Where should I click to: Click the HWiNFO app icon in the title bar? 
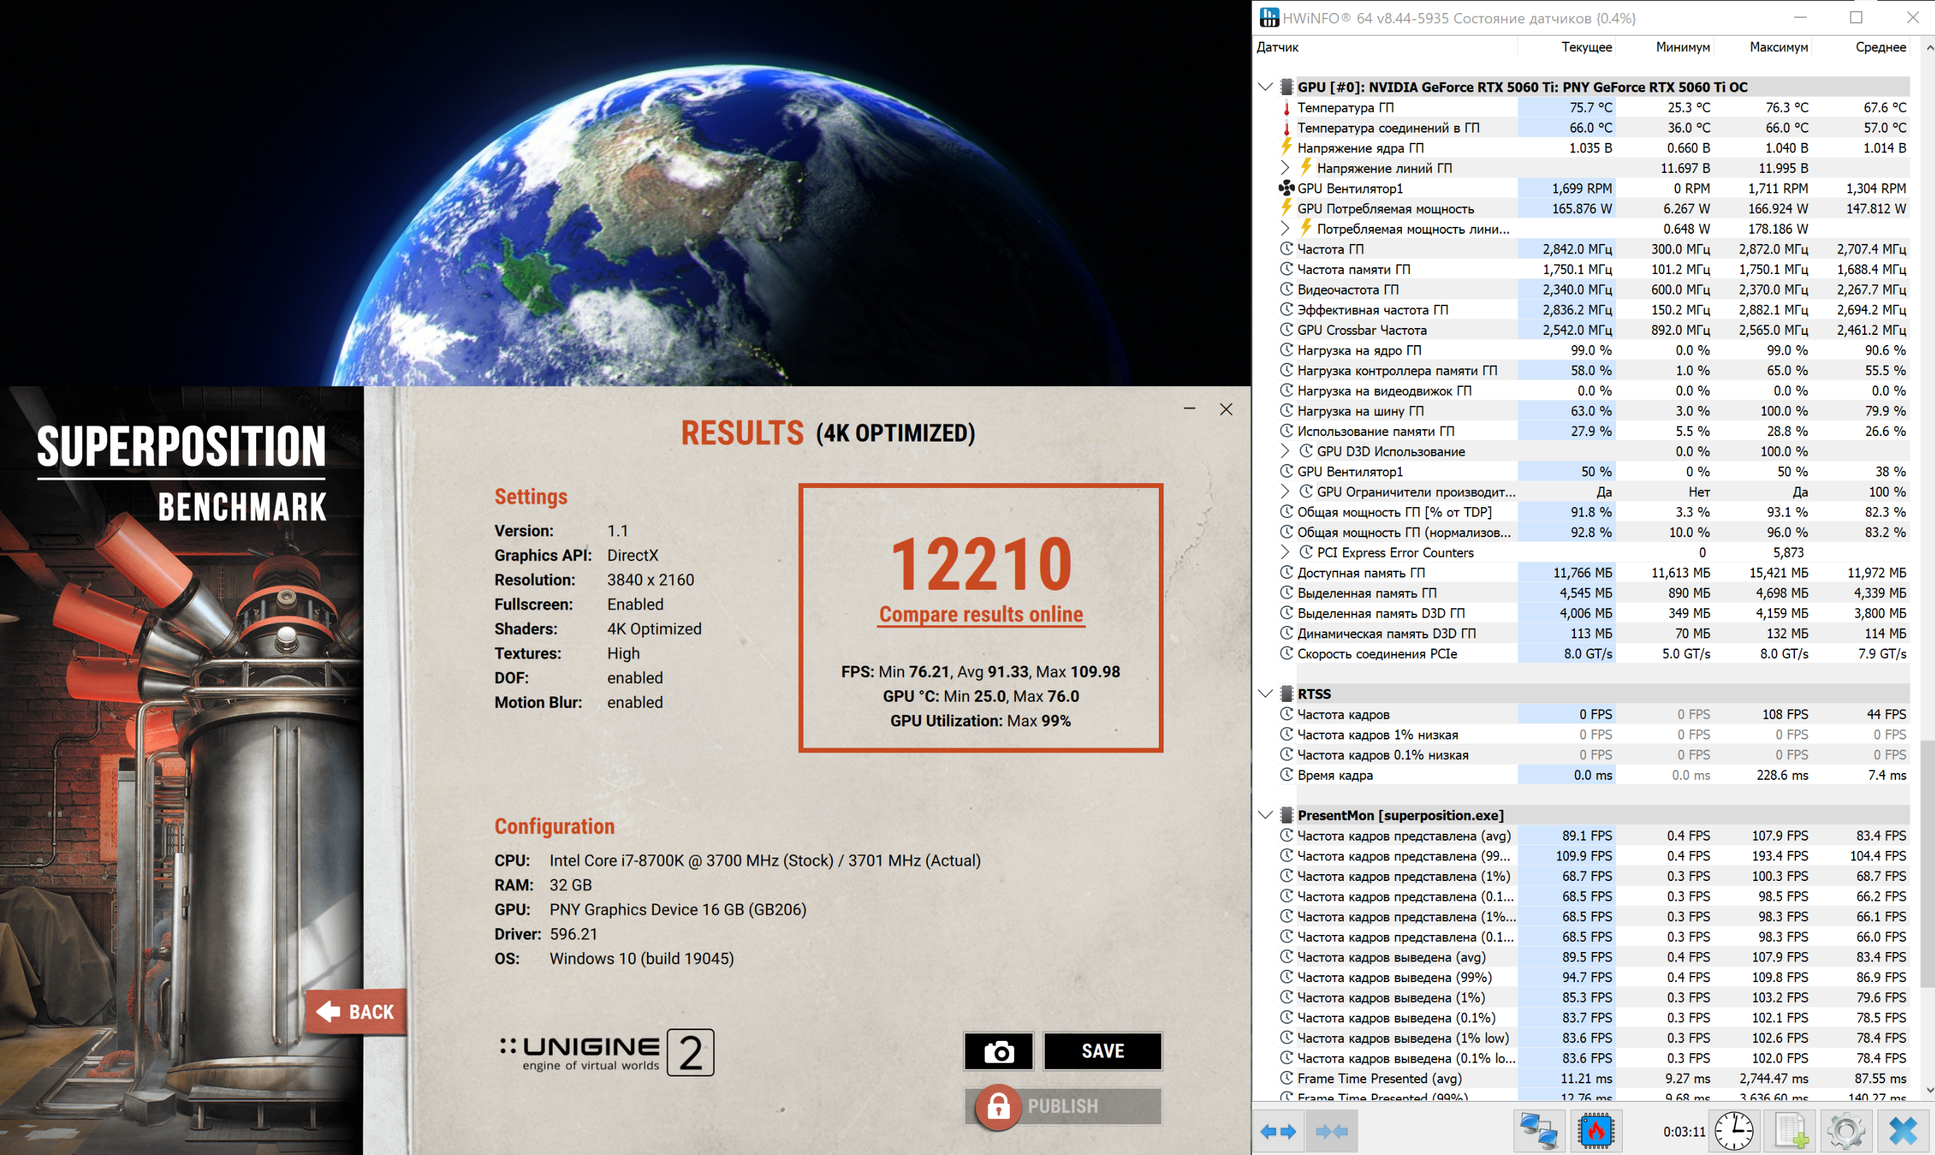[1269, 17]
